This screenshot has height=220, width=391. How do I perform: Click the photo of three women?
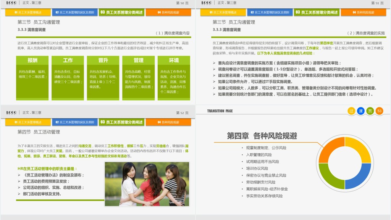click(x=147, y=184)
